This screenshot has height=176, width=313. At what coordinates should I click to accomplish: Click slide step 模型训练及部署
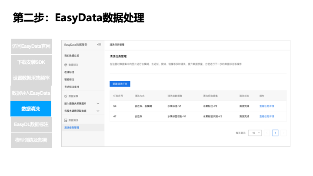pos(31,140)
